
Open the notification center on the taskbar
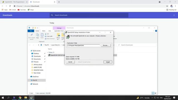[174, 97]
